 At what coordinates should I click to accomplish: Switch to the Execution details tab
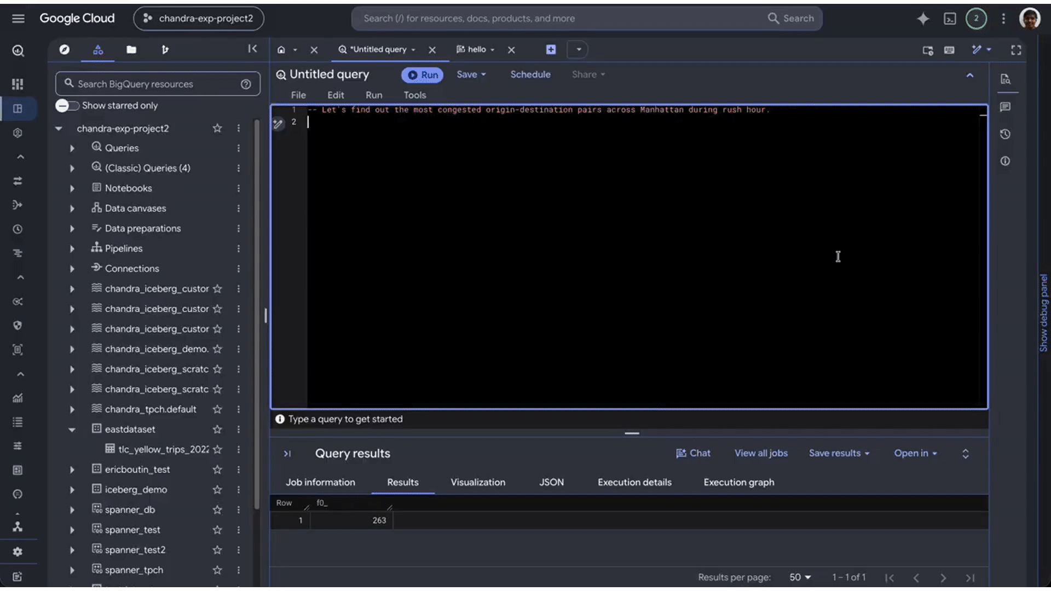pyautogui.click(x=634, y=483)
